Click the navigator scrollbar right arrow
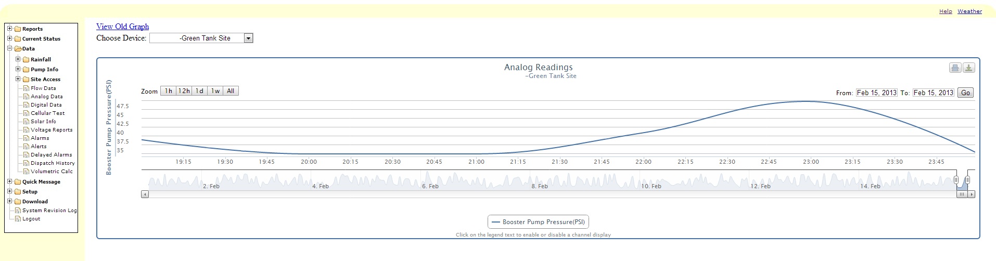The width and height of the screenshot is (996, 261). (972, 194)
